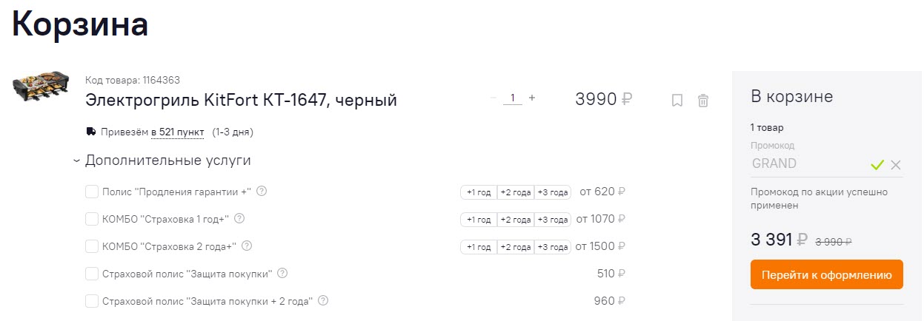This screenshot has height=321, width=924.
Task: Click the bookmark (save to favorites) icon
Action: [x=677, y=101]
